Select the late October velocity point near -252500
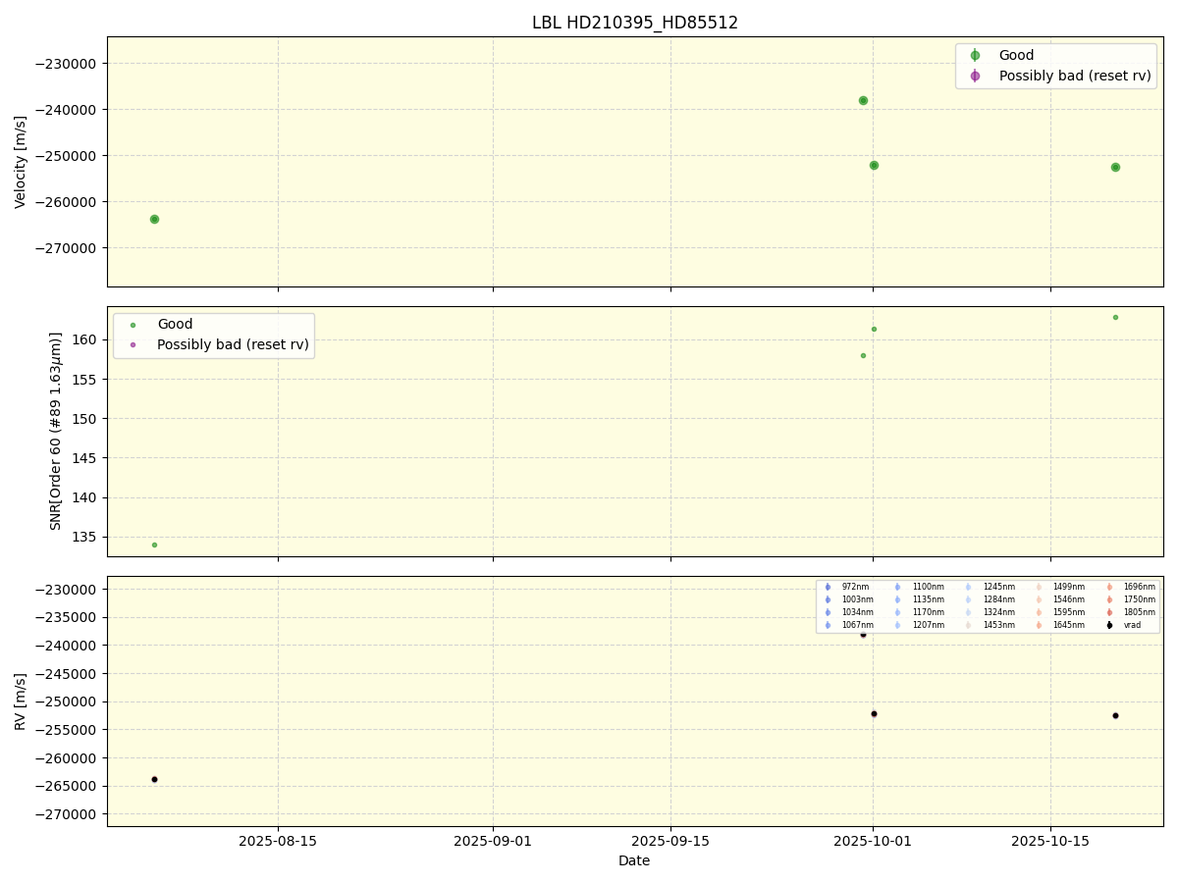The image size is (1178, 883). [1115, 167]
